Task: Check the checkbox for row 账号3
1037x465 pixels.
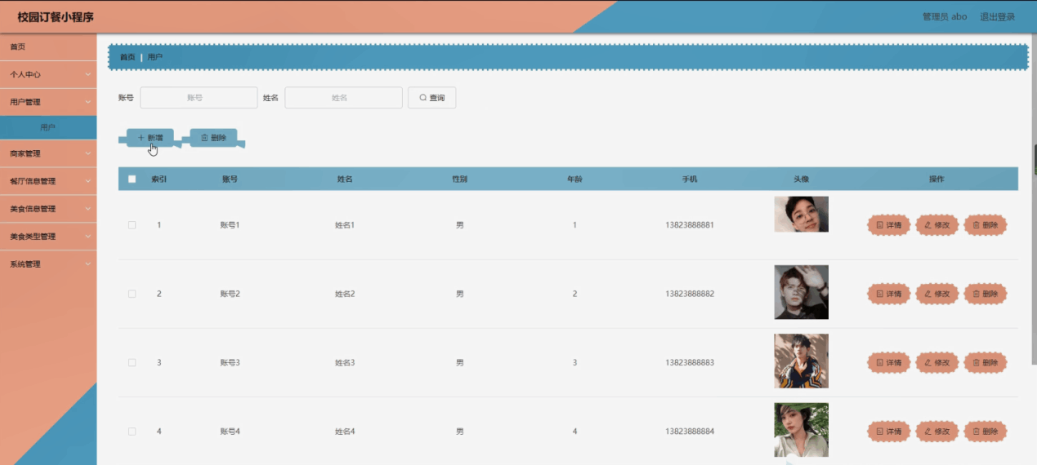Action: tap(132, 362)
